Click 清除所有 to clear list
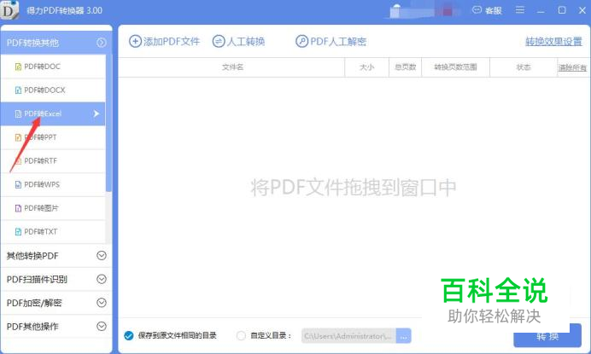The image size is (591, 354). pyautogui.click(x=572, y=67)
